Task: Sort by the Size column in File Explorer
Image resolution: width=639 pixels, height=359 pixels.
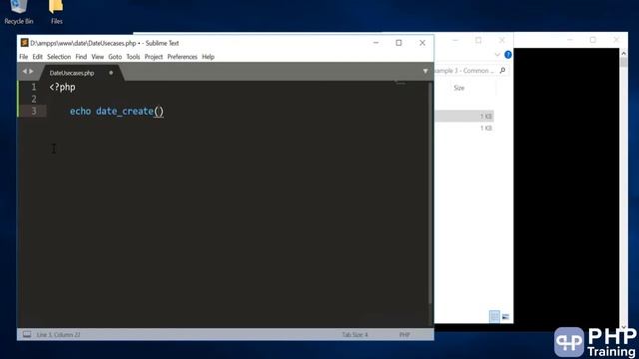Action: click(459, 88)
